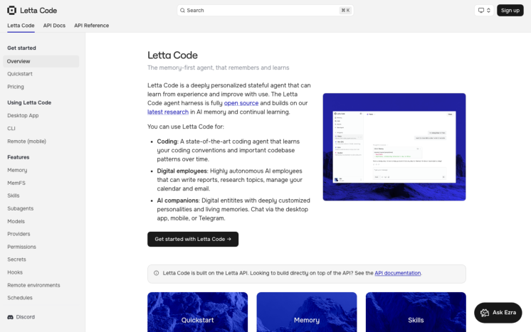
Task: Open the theme switcher dropdown
Action: (484, 11)
